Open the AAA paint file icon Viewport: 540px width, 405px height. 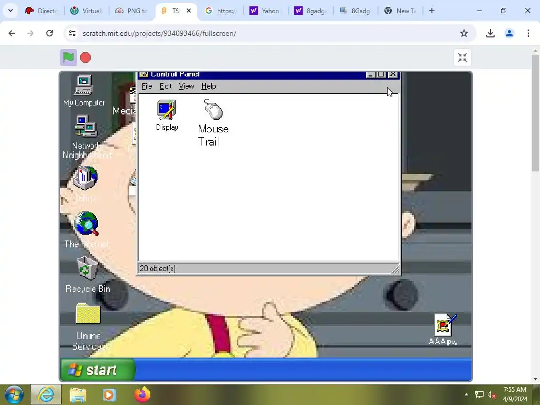pos(443,330)
